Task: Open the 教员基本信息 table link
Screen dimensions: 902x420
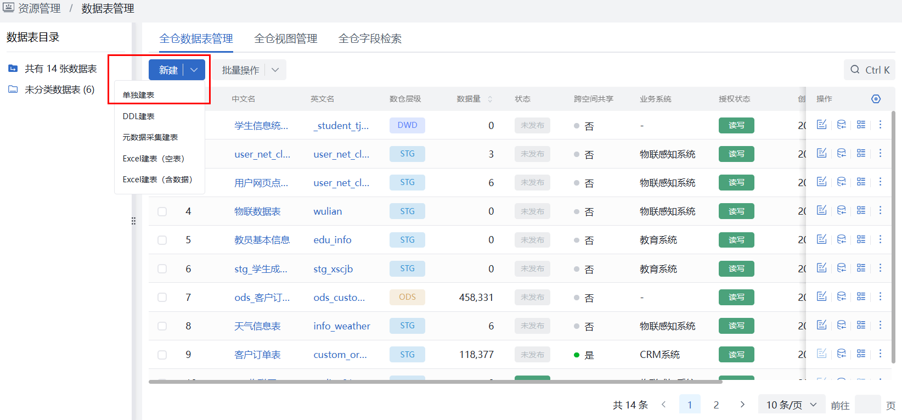Action: [x=262, y=240]
